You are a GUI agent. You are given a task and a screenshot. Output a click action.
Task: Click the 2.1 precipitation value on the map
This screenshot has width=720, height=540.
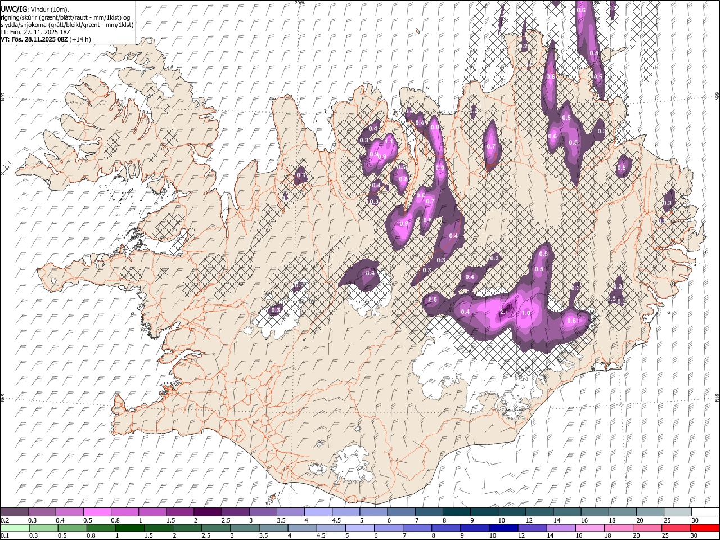(x=505, y=312)
